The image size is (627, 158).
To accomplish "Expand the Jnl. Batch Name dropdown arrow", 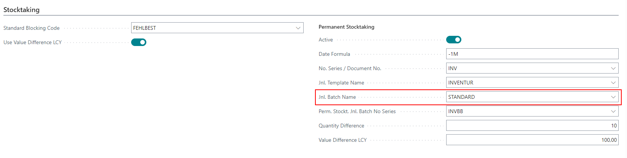I will pyautogui.click(x=613, y=97).
